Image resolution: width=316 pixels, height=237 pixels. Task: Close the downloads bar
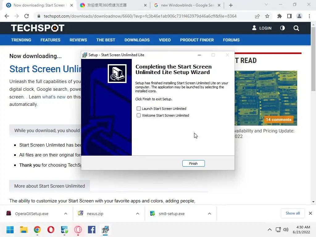coord(310,213)
